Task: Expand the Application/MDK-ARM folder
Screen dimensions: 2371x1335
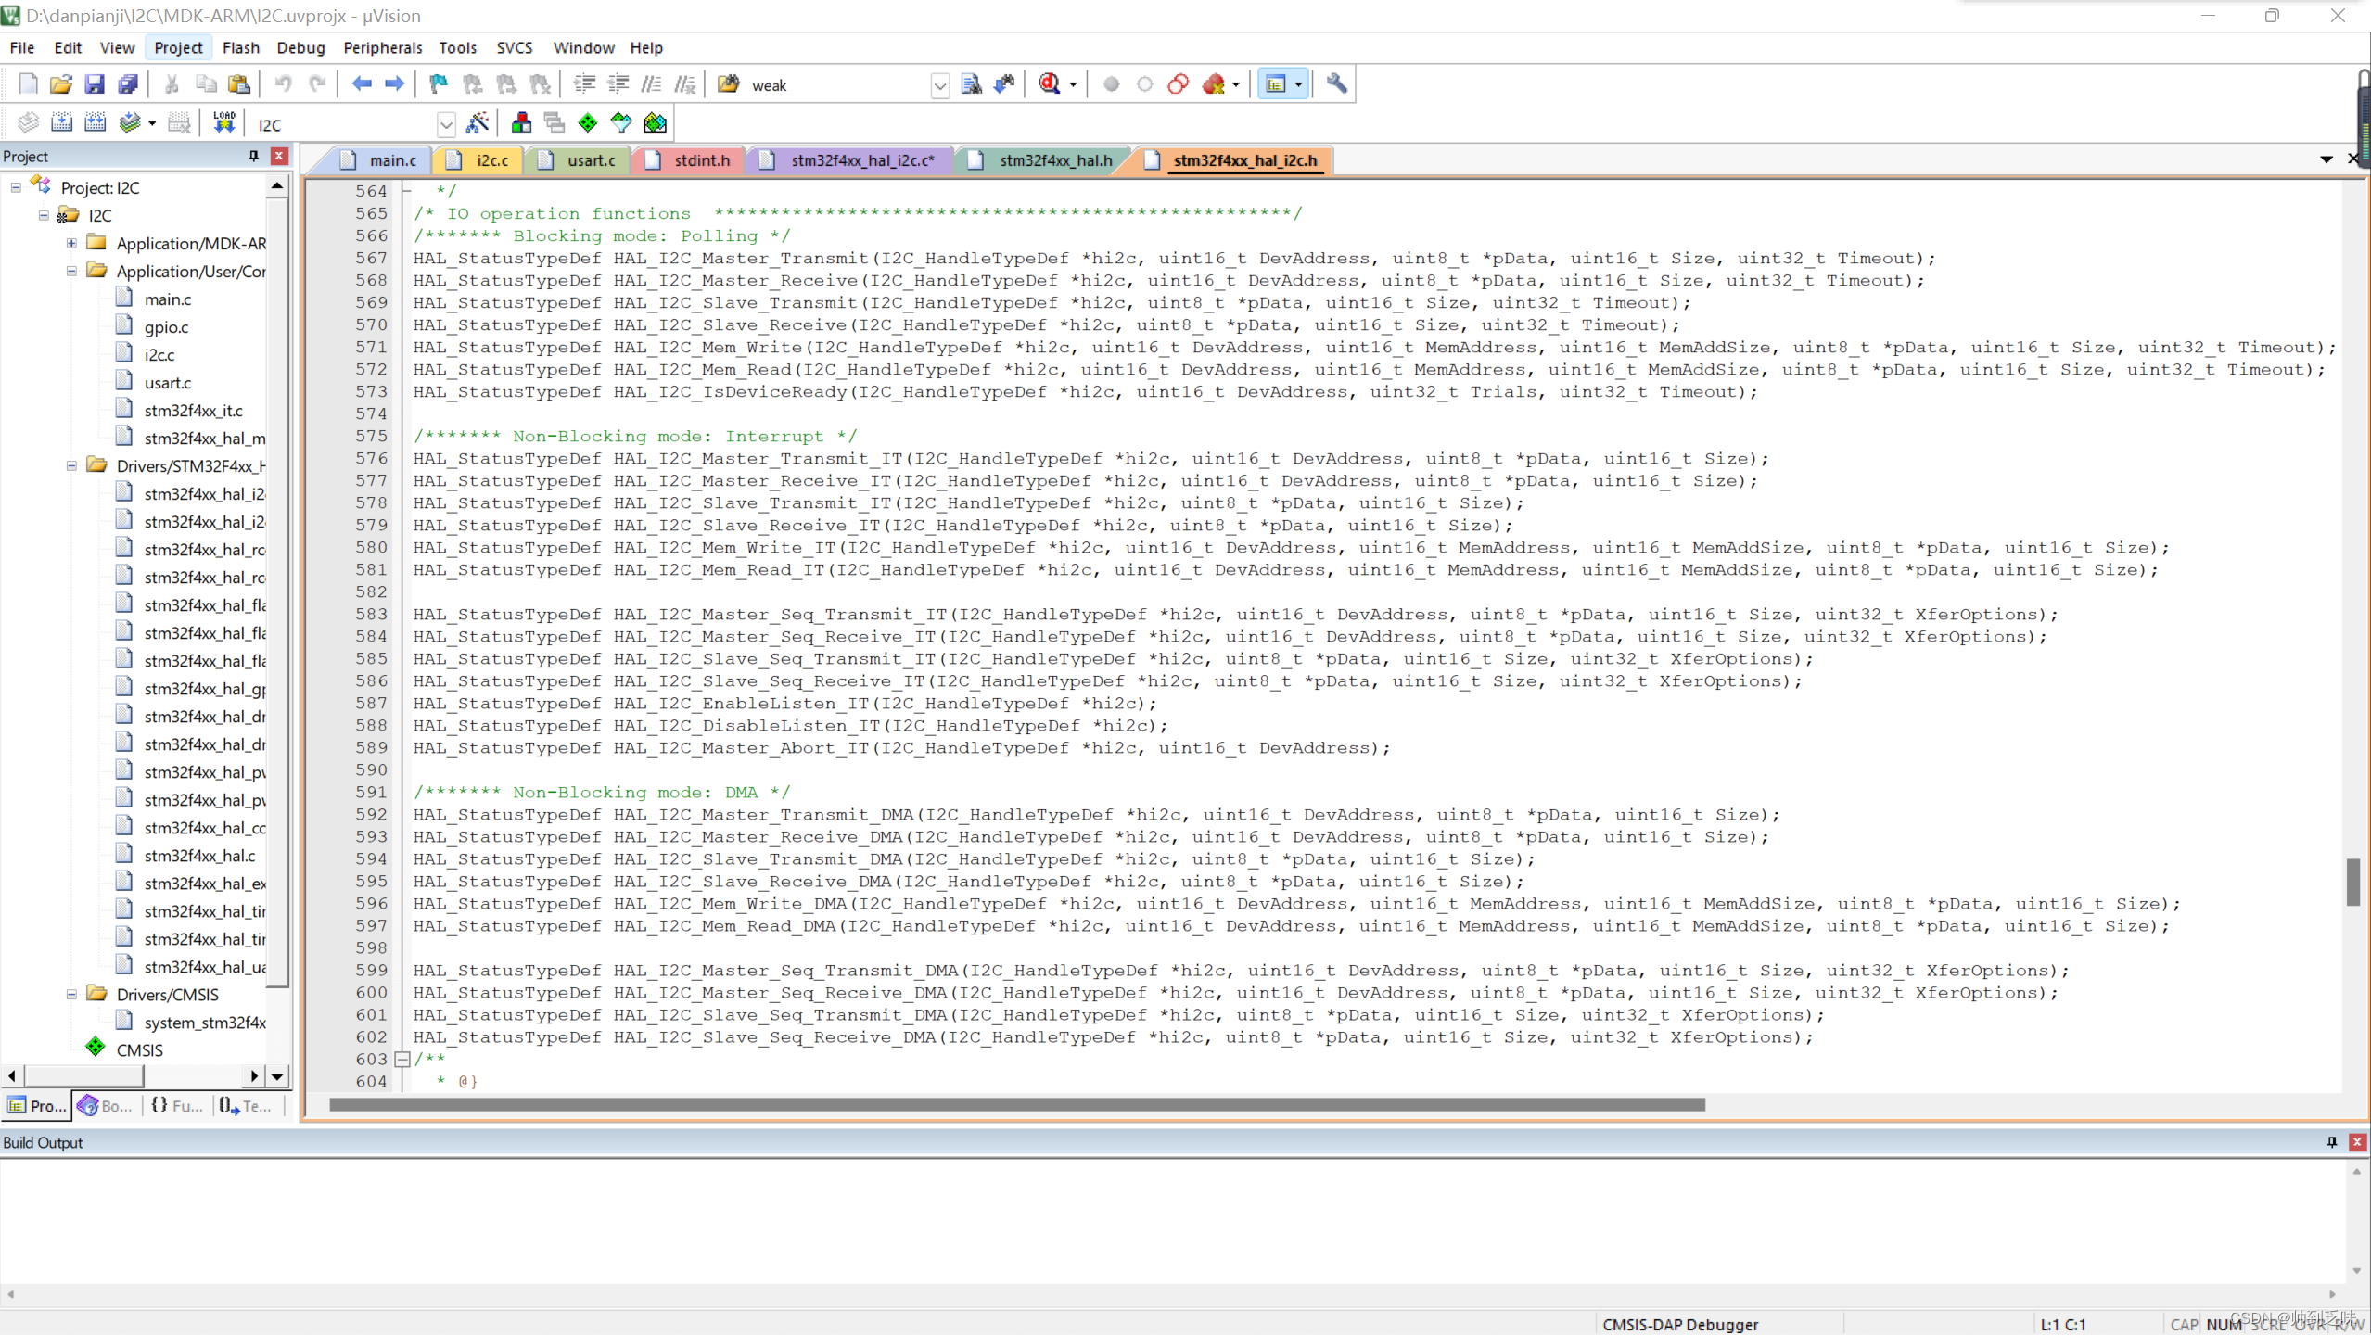Action: pyautogui.click(x=71, y=243)
